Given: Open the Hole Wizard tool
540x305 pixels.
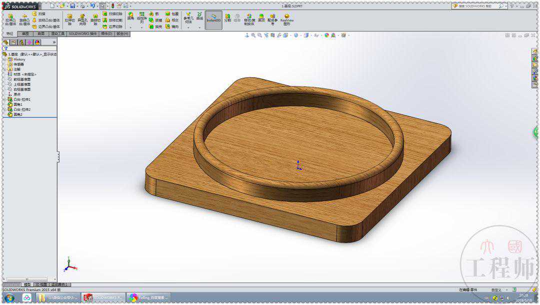Looking at the screenshot, I should (82, 19).
